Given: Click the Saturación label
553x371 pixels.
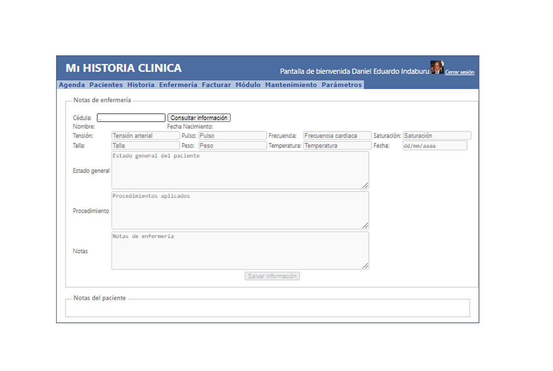Looking at the screenshot, I should click(387, 136).
